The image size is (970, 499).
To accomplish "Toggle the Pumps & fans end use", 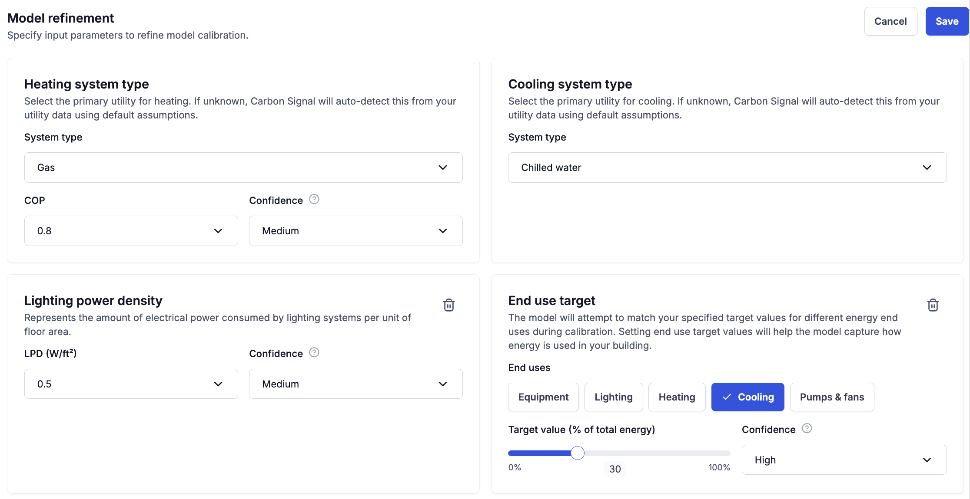I will pos(832,397).
